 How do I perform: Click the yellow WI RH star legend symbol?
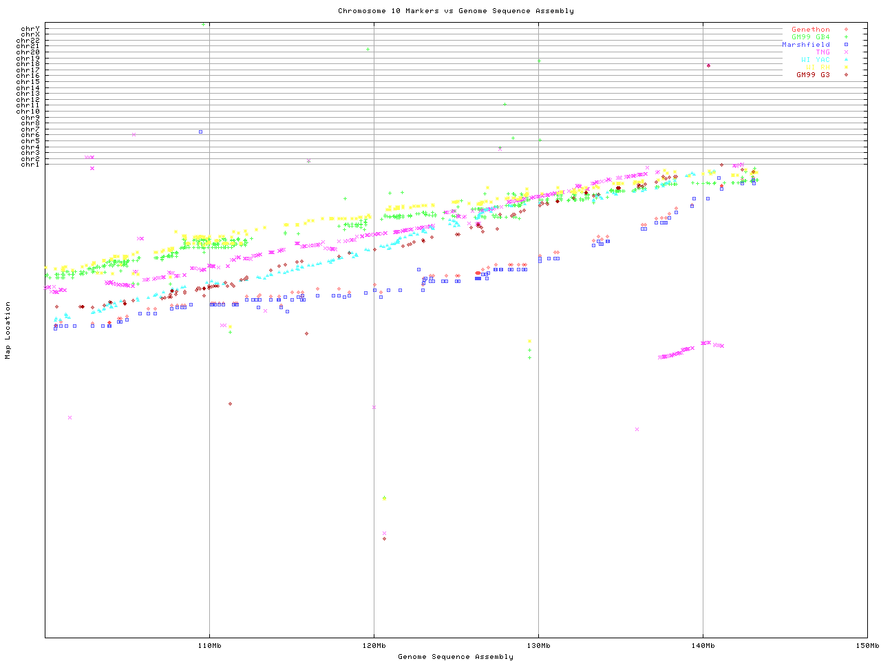846,67
